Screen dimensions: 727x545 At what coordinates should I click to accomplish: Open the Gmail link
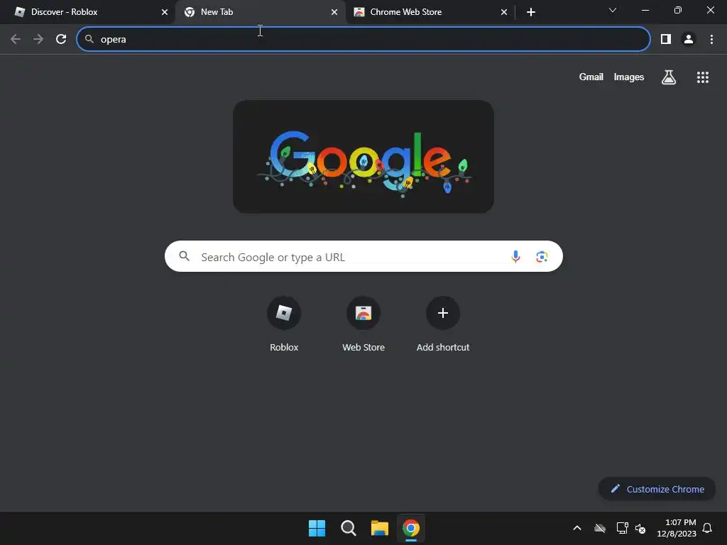(591, 77)
